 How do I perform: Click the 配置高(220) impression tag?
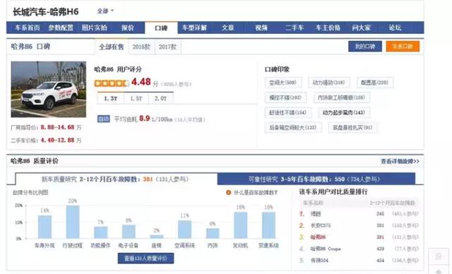click(x=375, y=82)
